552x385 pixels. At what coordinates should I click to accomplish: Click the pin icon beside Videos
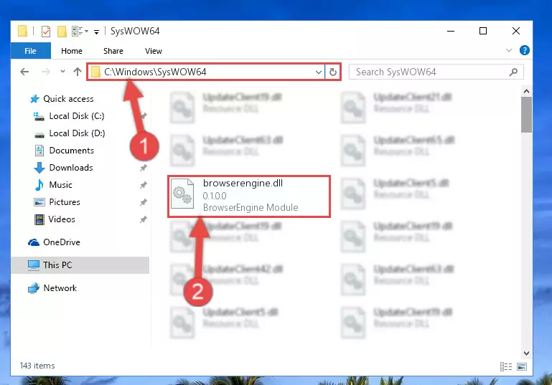coord(144,220)
